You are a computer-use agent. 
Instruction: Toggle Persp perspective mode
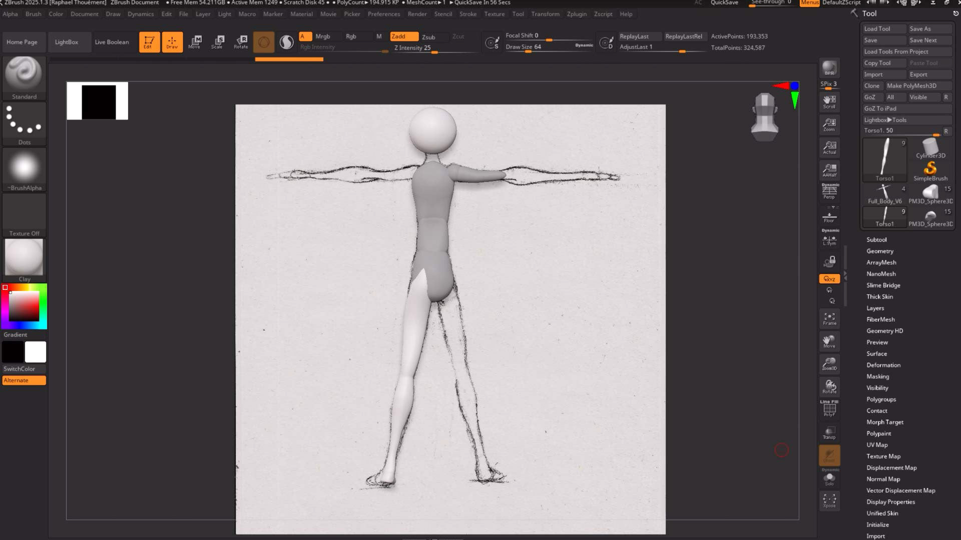coord(829,192)
